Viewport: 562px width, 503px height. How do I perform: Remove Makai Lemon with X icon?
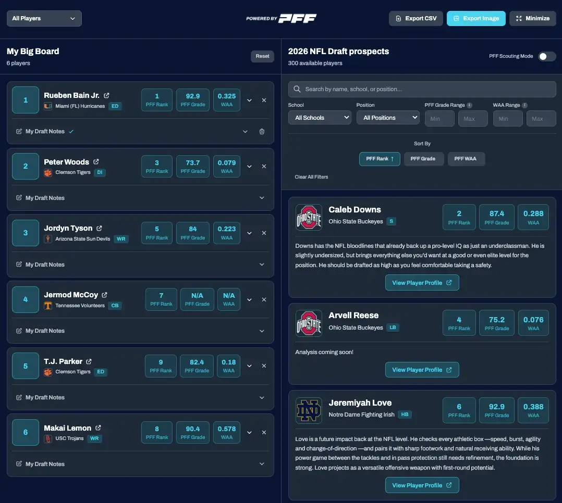coord(264,433)
